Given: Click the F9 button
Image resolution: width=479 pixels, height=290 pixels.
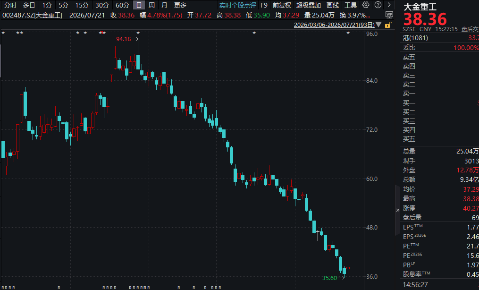Looking at the screenshot, I should 264,5.
